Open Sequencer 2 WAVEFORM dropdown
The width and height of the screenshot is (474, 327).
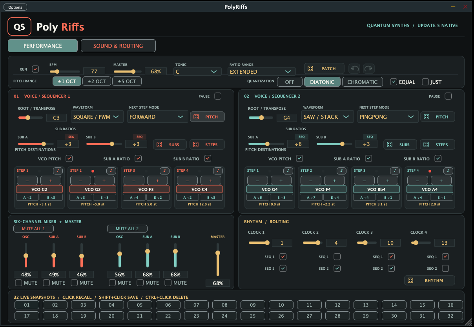click(327, 117)
